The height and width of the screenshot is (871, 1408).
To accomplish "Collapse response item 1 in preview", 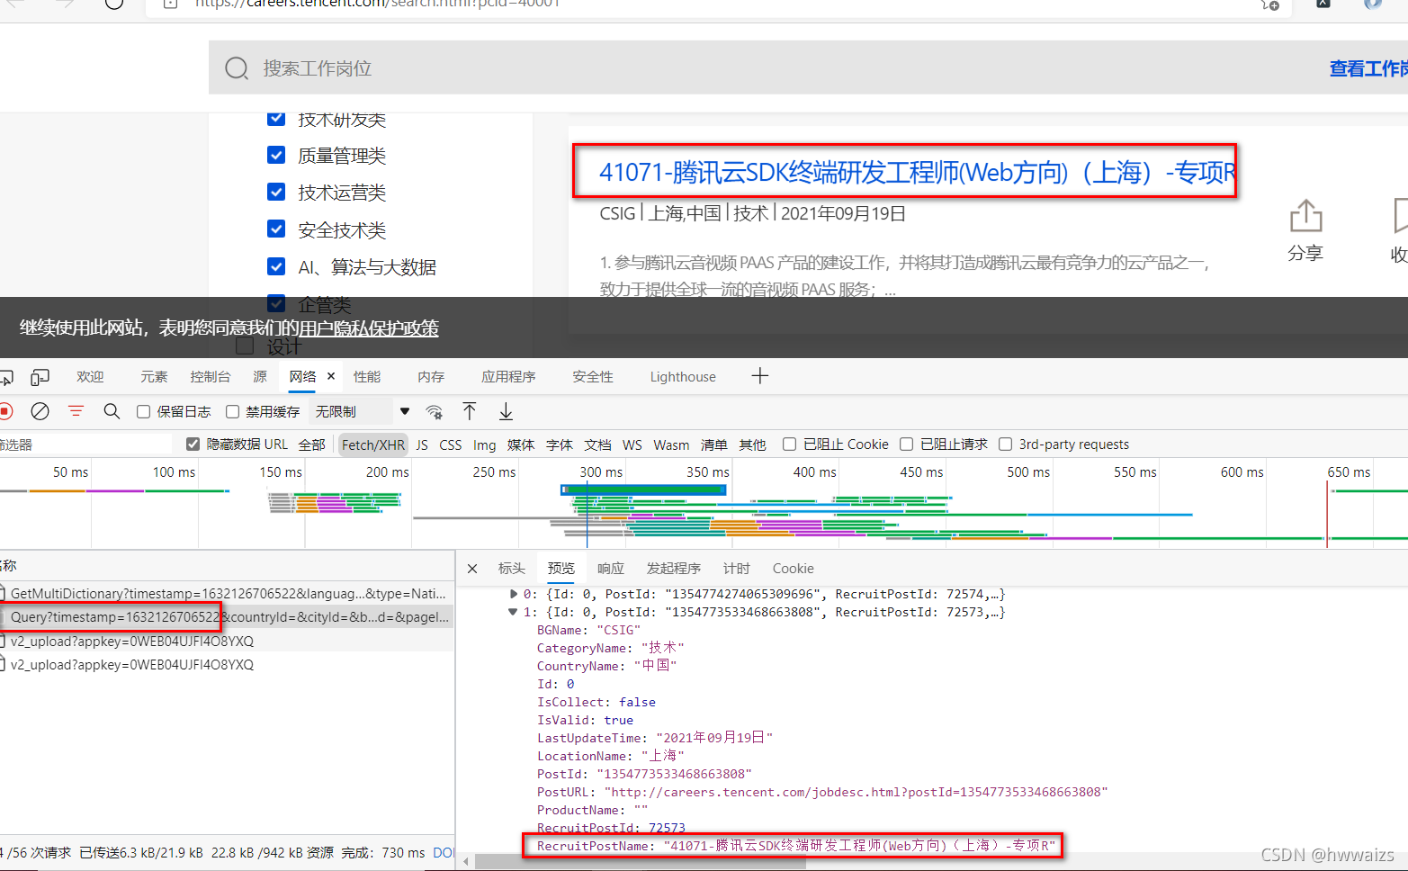I will click(514, 612).
